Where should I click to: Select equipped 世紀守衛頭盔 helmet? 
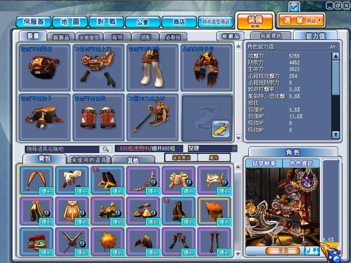point(45,68)
